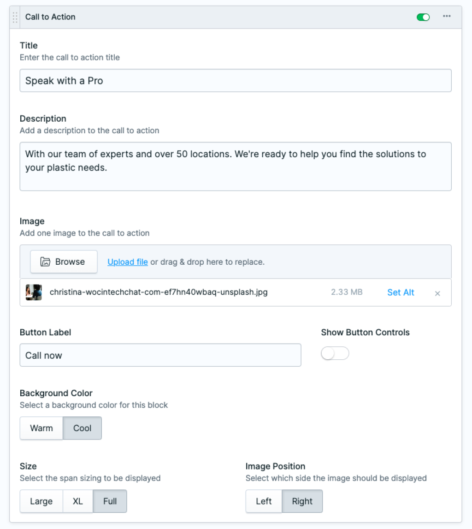Choose XL span size
The width and height of the screenshot is (472, 529).
coord(77,501)
